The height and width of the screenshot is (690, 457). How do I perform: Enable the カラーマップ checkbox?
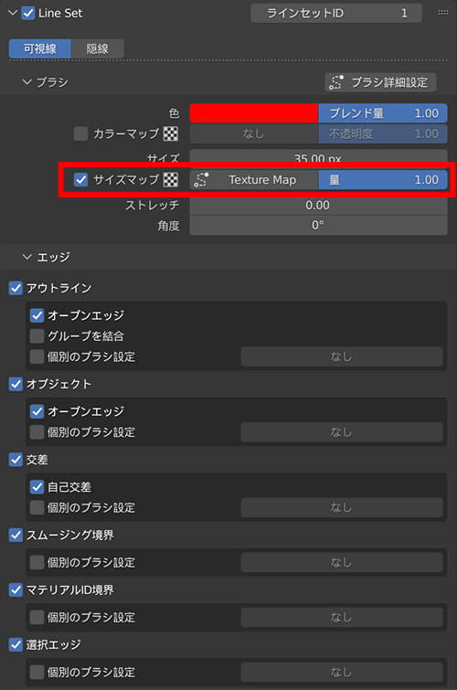[80, 133]
